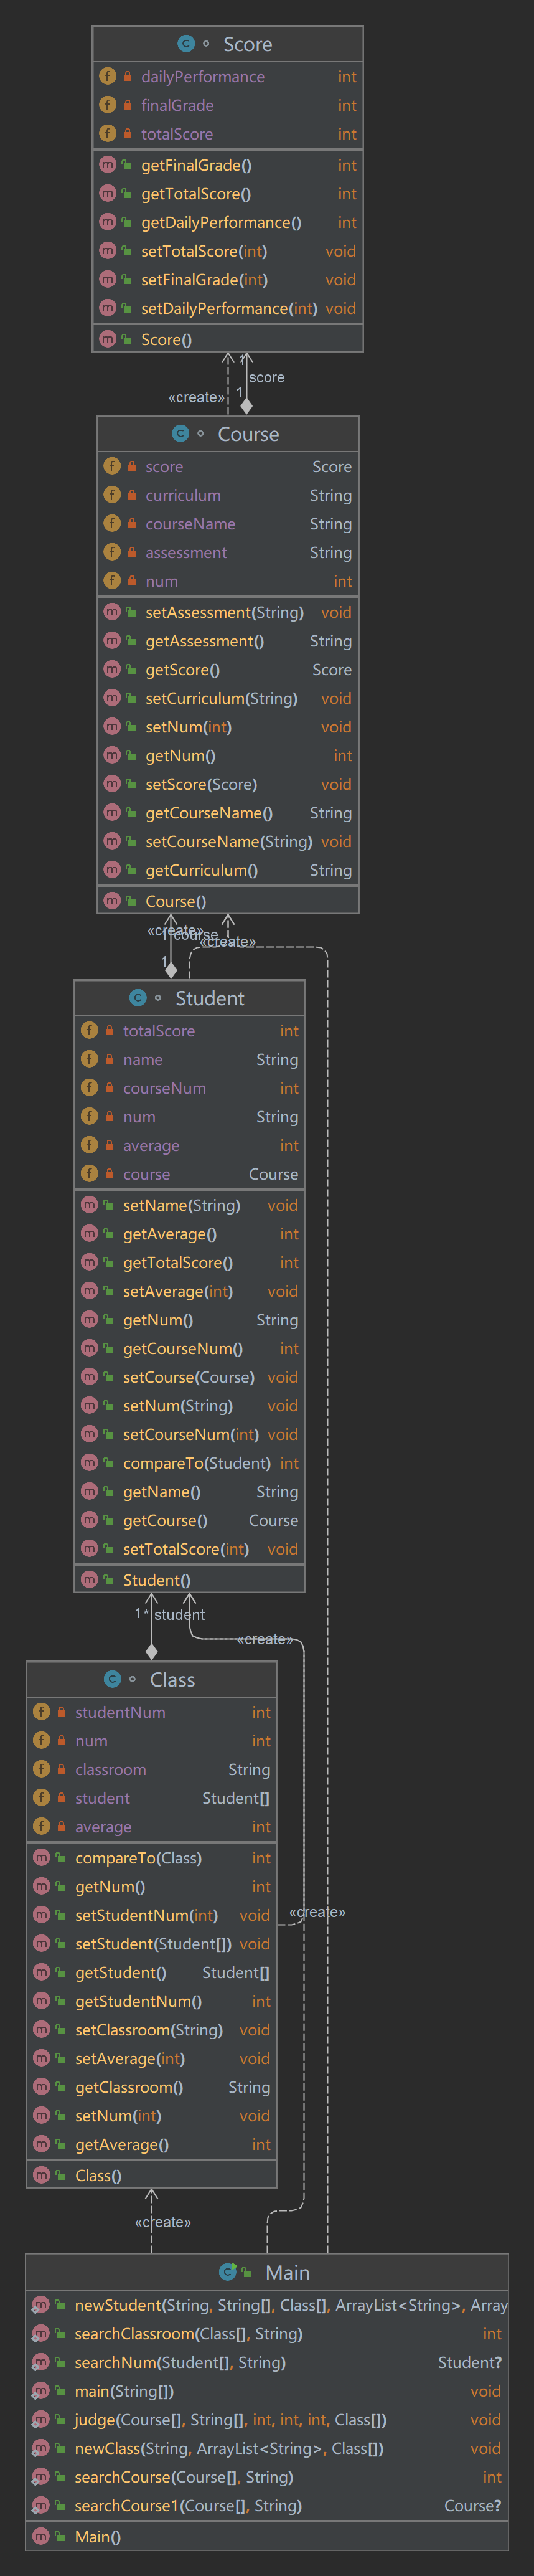Click the class icon in Course header
This screenshot has height=2576, width=534.
(181, 434)
